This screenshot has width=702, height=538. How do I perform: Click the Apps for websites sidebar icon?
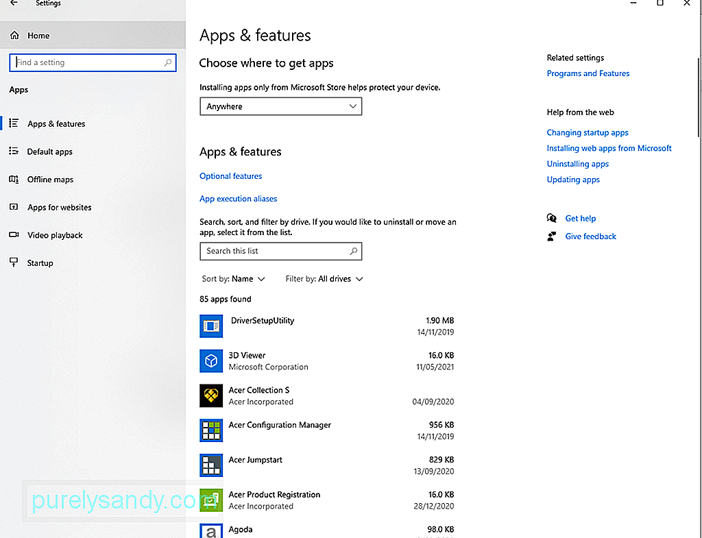pyautogui.click(x=14, y=207)
